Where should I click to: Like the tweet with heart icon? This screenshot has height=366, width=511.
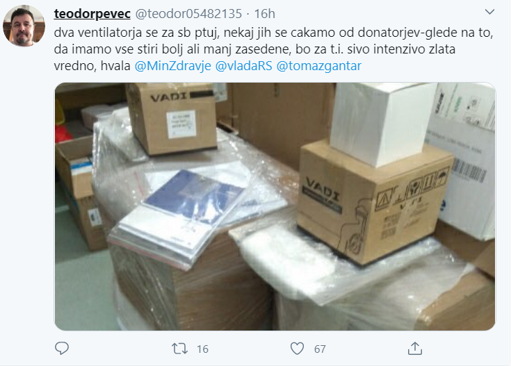point(297,349)
